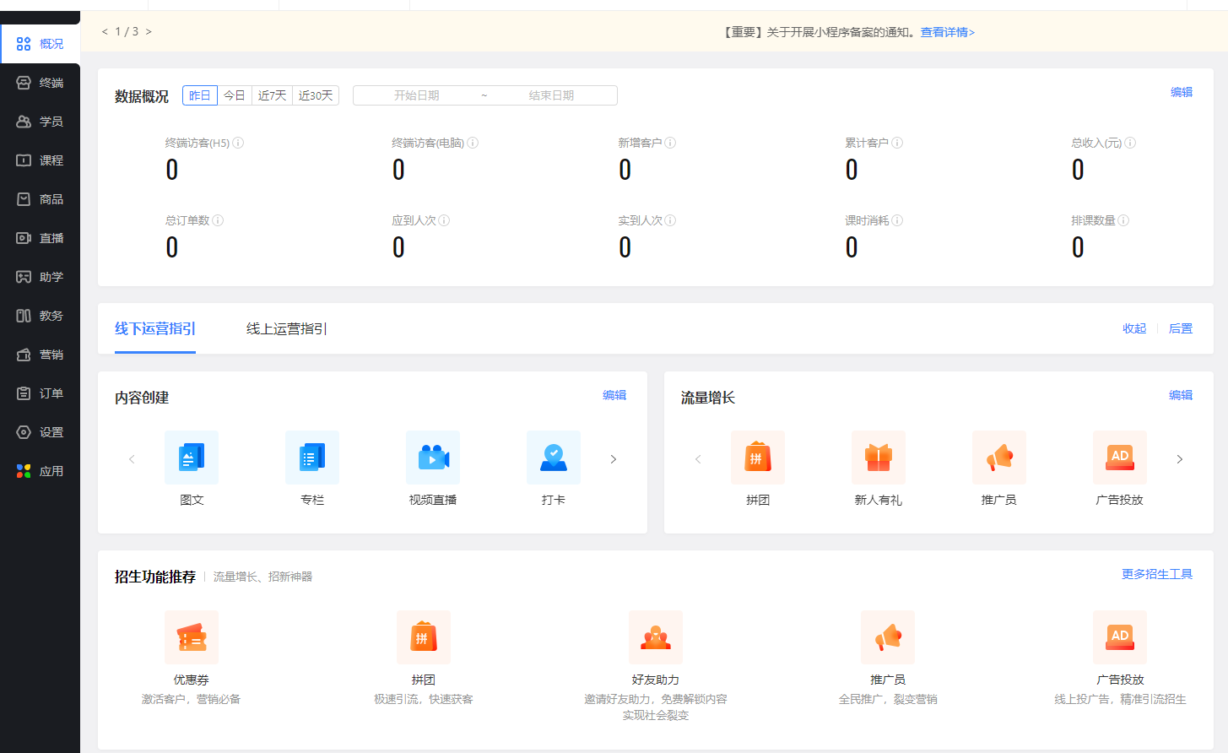Collapse guide panel with 收起
Viewport: 1228px width, 753px height.
[x=1134, y=328]
